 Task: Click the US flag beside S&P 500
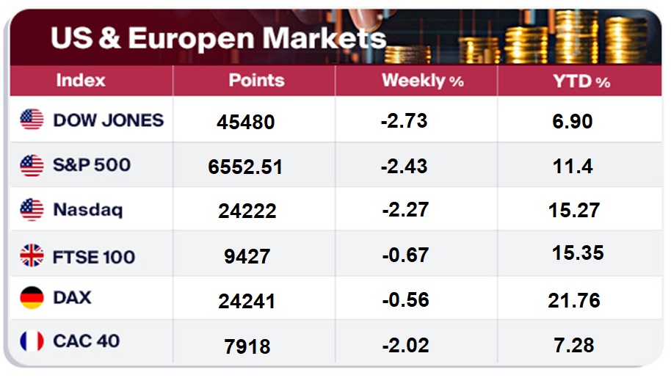[32, 165]
